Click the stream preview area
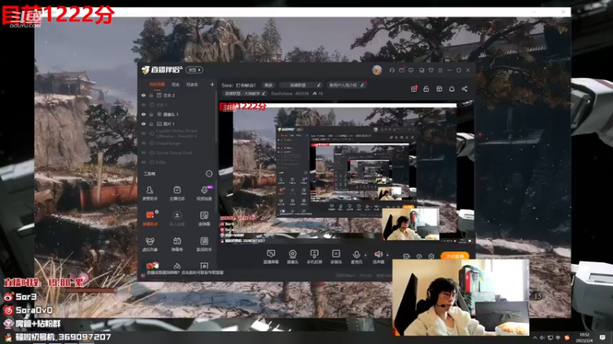This screenshot has width=613, height=344. 346,174
